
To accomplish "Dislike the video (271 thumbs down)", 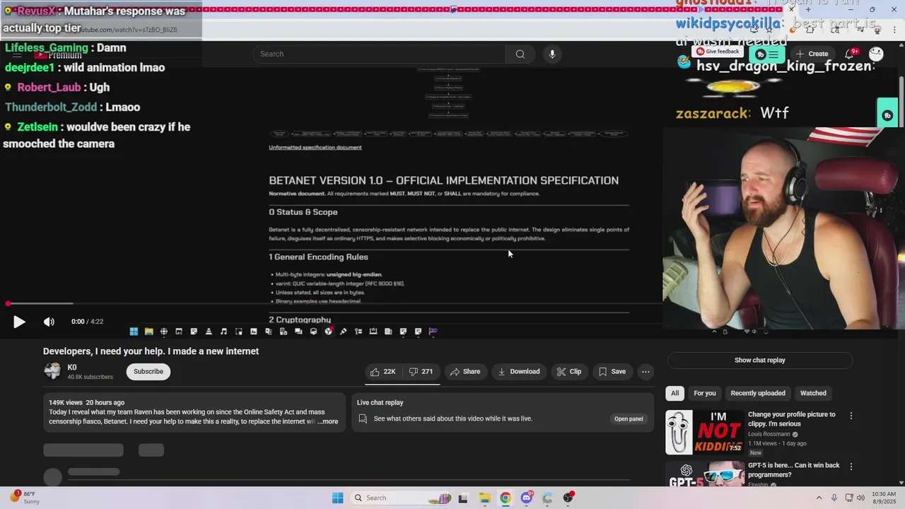I will (421, 371).
